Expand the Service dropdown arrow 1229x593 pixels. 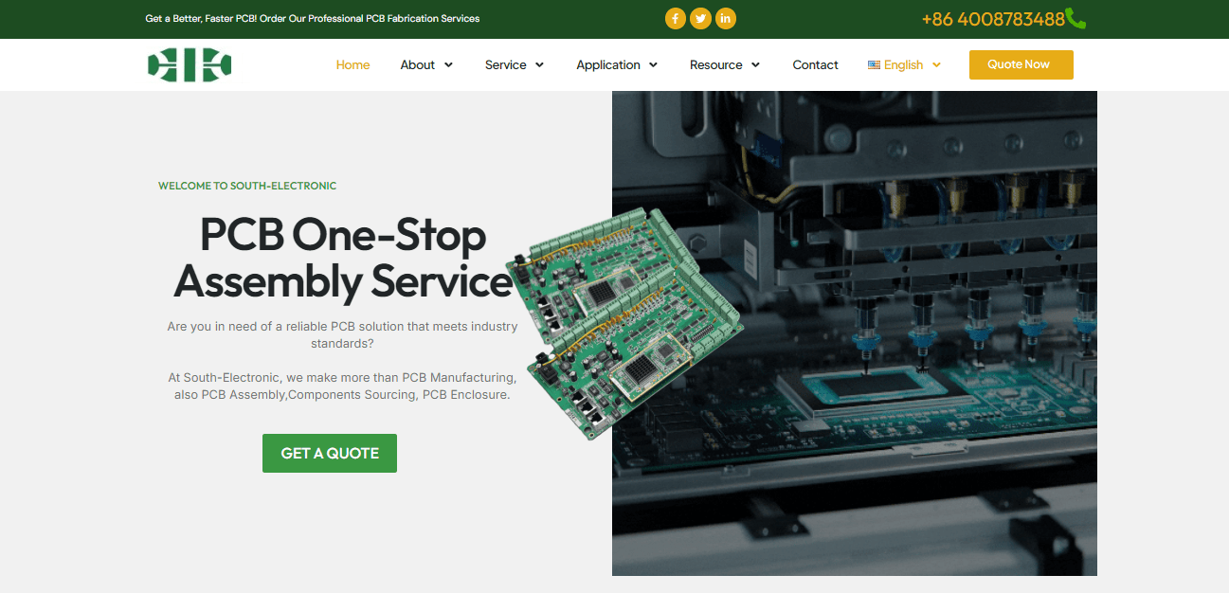540,65
